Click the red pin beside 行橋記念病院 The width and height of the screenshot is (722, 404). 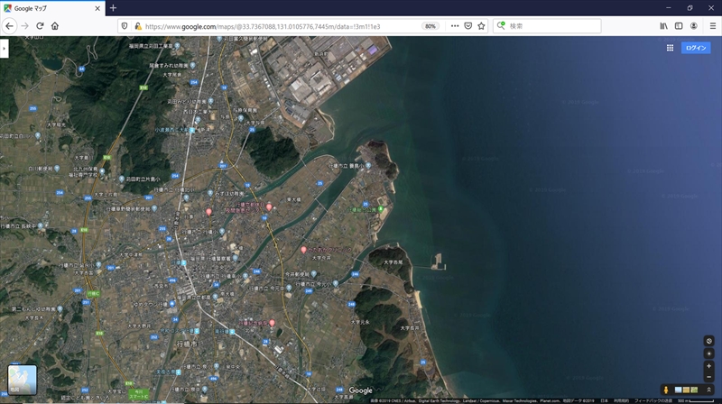click(273, 323)
